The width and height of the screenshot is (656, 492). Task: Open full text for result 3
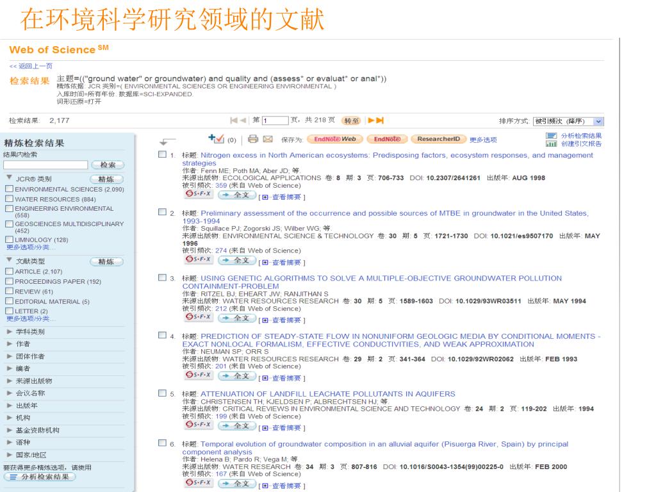coord(238,318)
